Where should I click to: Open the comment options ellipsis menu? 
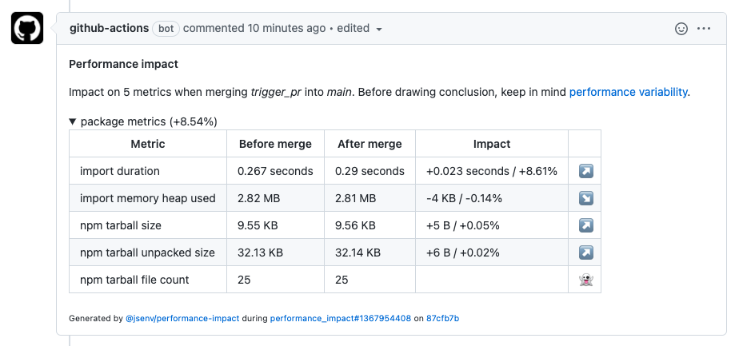point(704,29)
